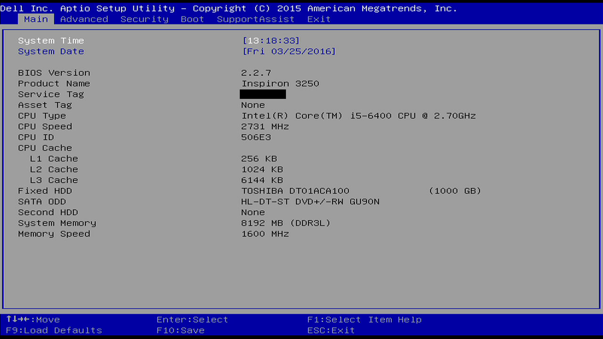Click the CPU ID label
This screenshot has height=339, width=603.
tap(36, 137)
